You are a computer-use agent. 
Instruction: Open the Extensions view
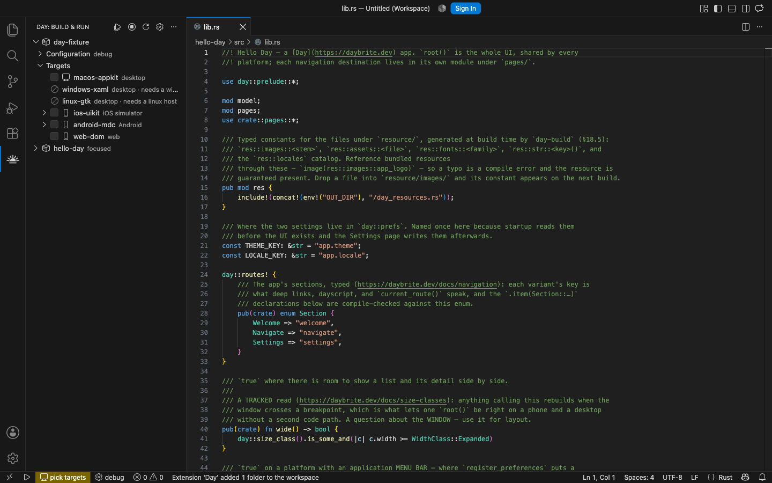point(12,133)
